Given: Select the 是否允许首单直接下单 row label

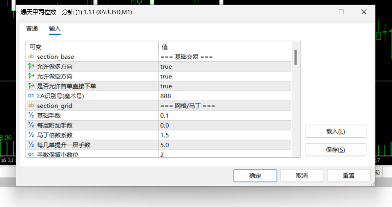Looking at the screenshot, I should [66, 86].
